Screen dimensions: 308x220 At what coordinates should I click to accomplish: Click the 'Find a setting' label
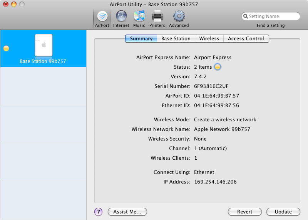point(271,25)
